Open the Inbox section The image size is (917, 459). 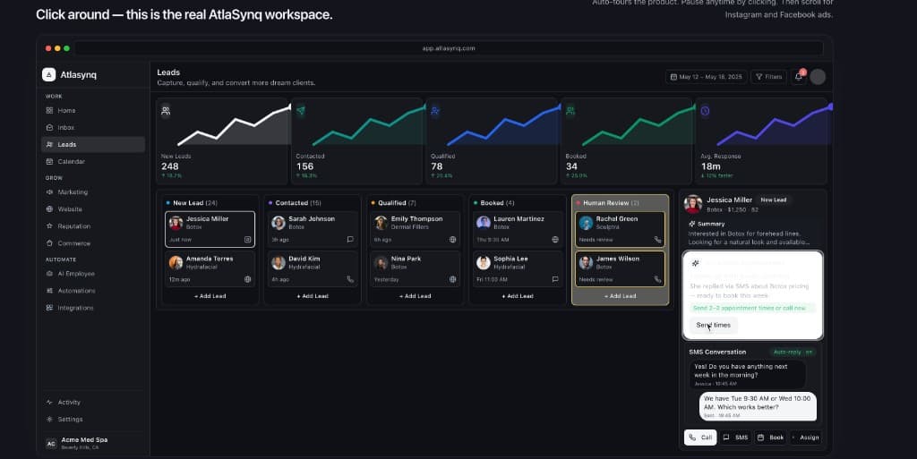tap(93, 127)
